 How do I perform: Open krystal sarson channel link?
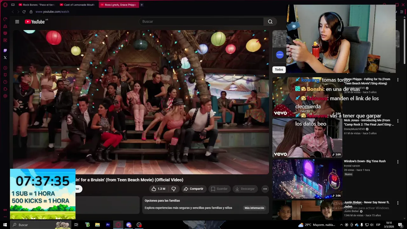pyautogui.click(x=352, y=166)
